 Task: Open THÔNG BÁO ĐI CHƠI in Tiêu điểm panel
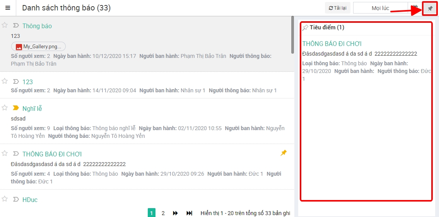332,44
